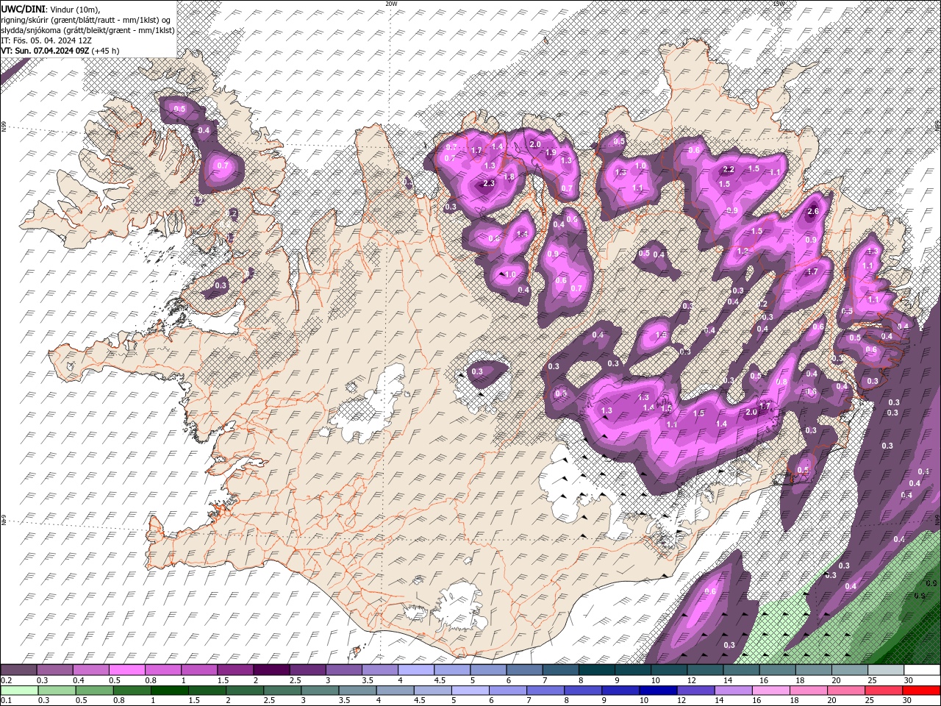The width and height of the screenshot is (941, 706).
Task: Pick the light pink 16 rain swatch
Action: point(771,690)
